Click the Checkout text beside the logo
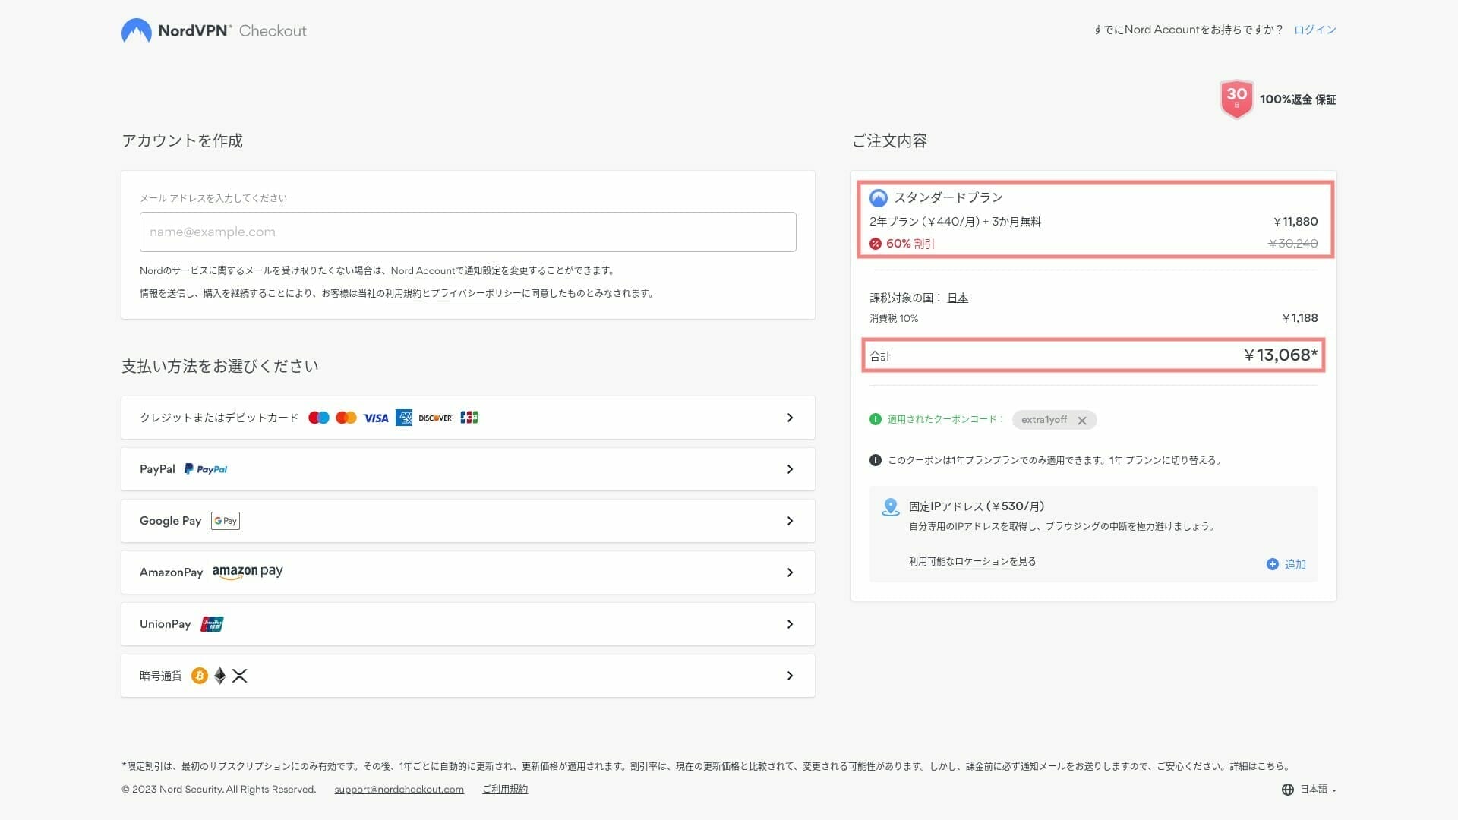 click(273, 31)
